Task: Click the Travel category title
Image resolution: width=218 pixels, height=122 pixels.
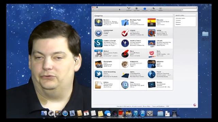Action: point(159,72)
